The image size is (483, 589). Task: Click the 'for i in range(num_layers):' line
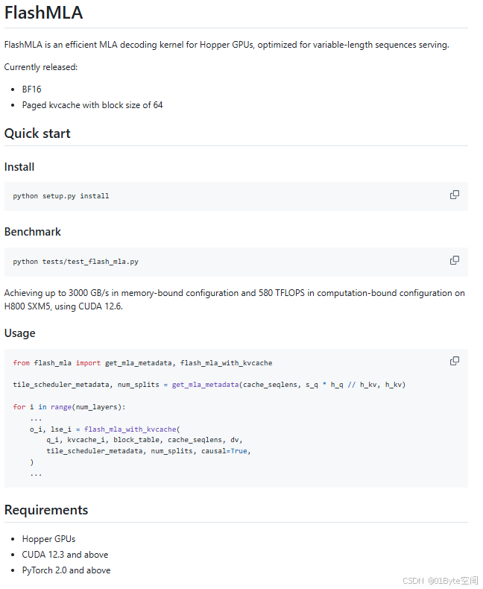[69, 407]
